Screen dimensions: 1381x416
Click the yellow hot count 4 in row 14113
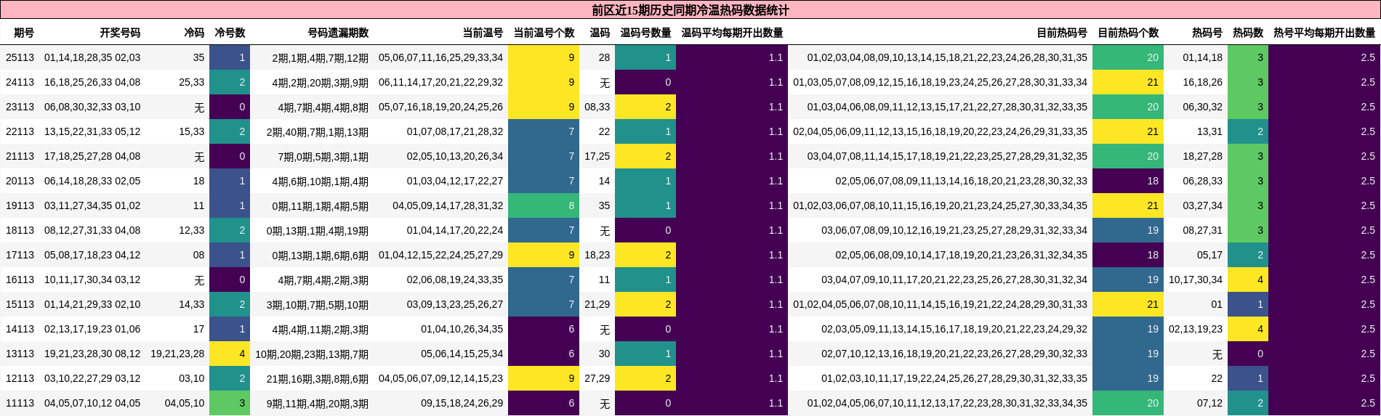[x=1248, y=329]
